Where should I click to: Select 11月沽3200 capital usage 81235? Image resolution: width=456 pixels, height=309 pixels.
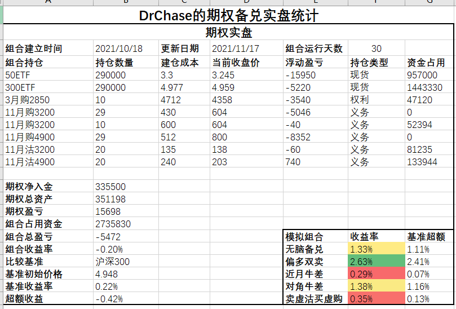(x=430, y=149)
